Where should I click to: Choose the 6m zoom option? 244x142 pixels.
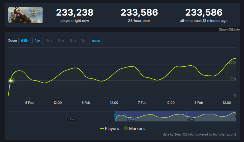click(73, 41)
